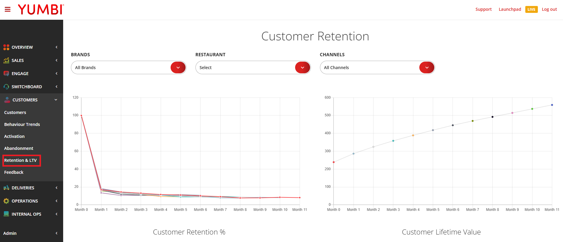The height and width of the screenshot is (242, 563).
Task: Expand the Sales menu chevron
Action: (x=56, y=60)
